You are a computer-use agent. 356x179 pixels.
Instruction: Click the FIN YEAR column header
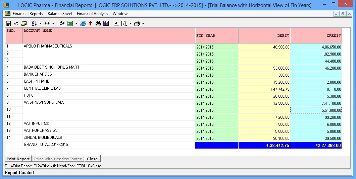(x=217, y=35)
